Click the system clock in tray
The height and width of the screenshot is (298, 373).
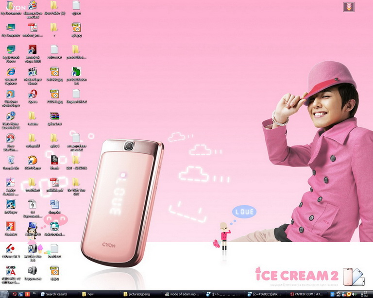pyautogui.click(x=364, y=295)
